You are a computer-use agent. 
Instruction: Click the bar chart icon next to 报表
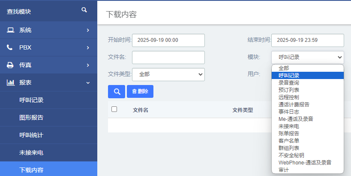(x=10, y=83)
